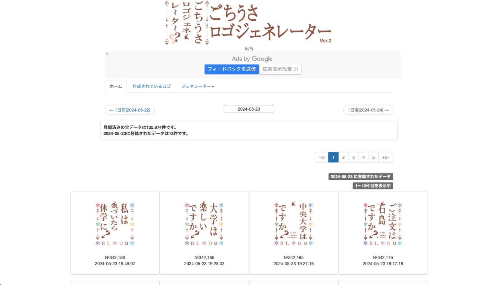Open logo thumbnail №342,176
Viewport: 498px width, 285px height.
click(x=383, y=224)
